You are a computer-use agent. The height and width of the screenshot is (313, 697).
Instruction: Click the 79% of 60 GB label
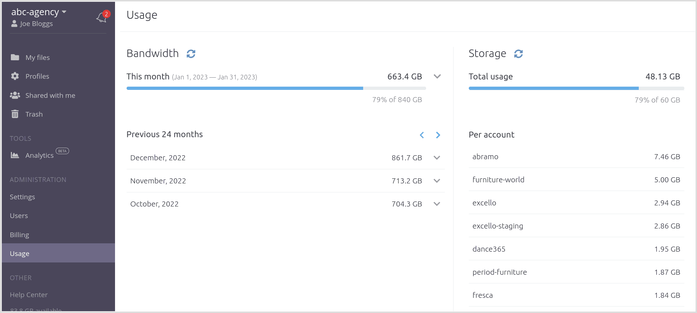coord(657,100)
